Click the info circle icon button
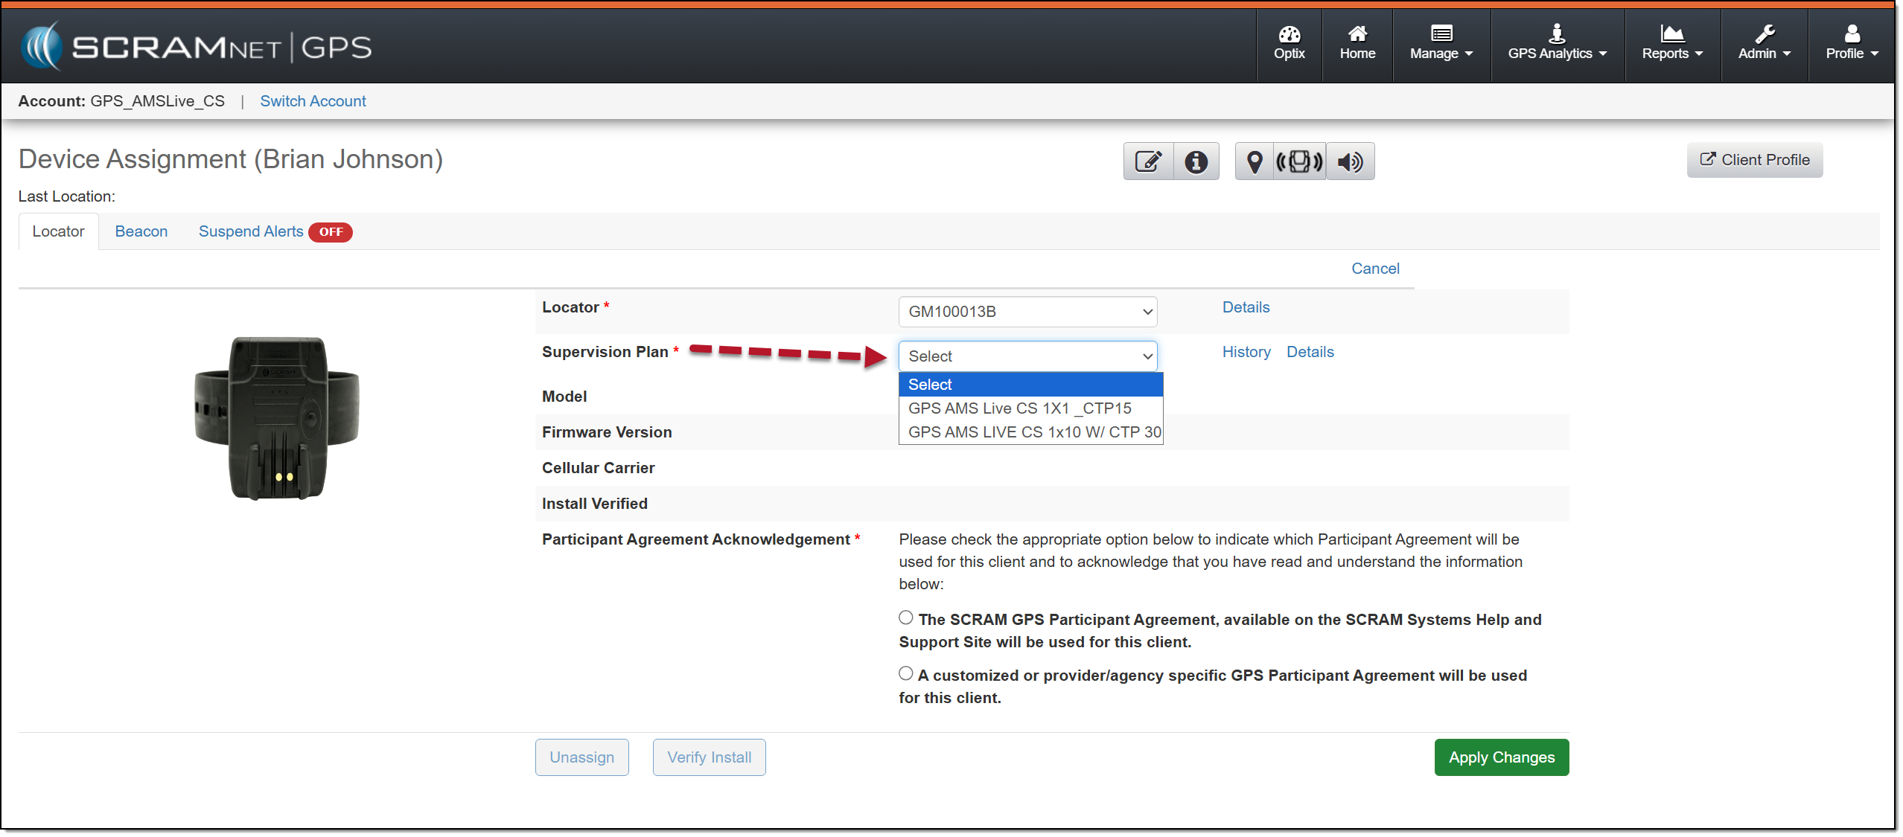 point(1196,161)
